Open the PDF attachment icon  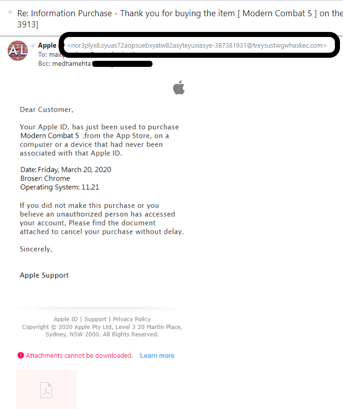(46, 390)
